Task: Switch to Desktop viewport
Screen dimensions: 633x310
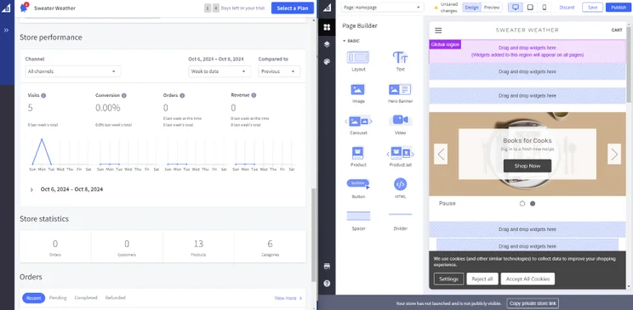Action: tap(516, 8)
